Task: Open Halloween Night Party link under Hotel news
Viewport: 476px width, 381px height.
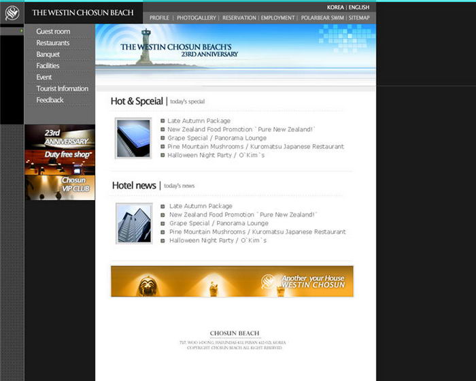Action: coord(218,240)
